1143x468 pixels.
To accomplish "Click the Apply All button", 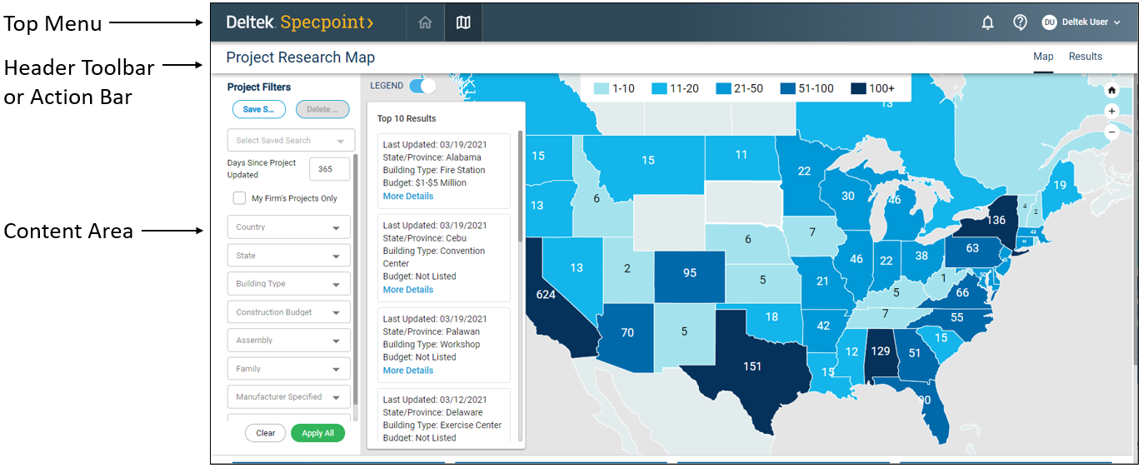I will tap(317, 433).
